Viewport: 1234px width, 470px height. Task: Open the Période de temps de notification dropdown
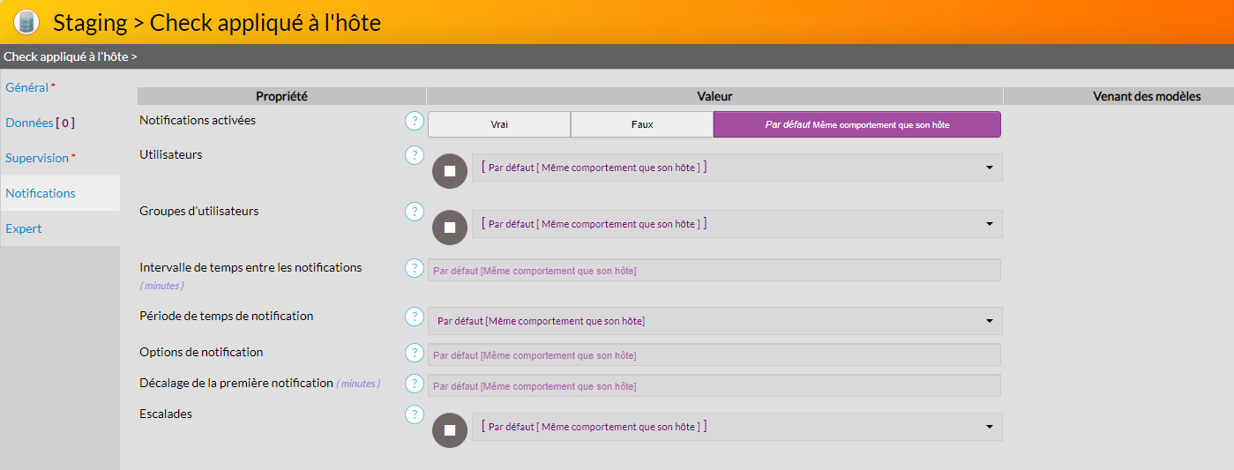(714, 321)
